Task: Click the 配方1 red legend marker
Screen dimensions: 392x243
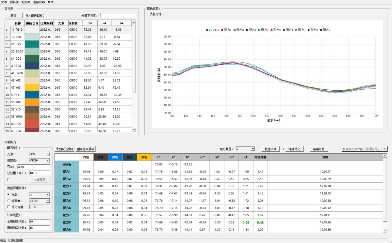Action: [x=221, y=30]
